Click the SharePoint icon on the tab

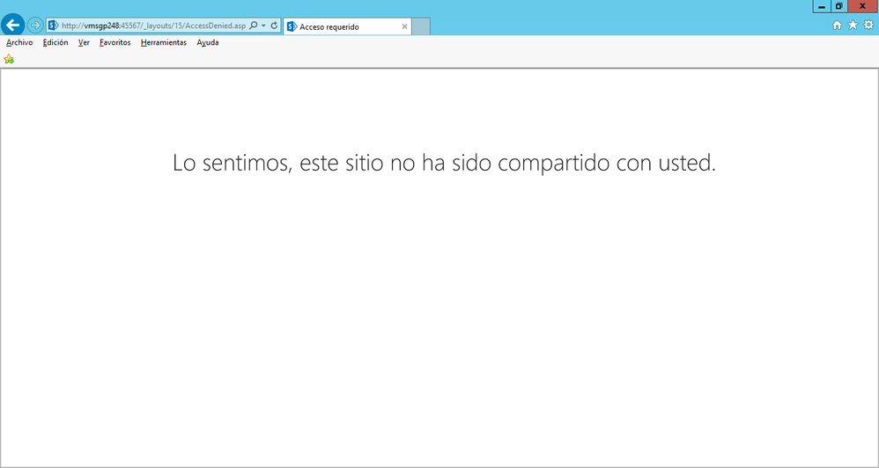click(292, 26)
